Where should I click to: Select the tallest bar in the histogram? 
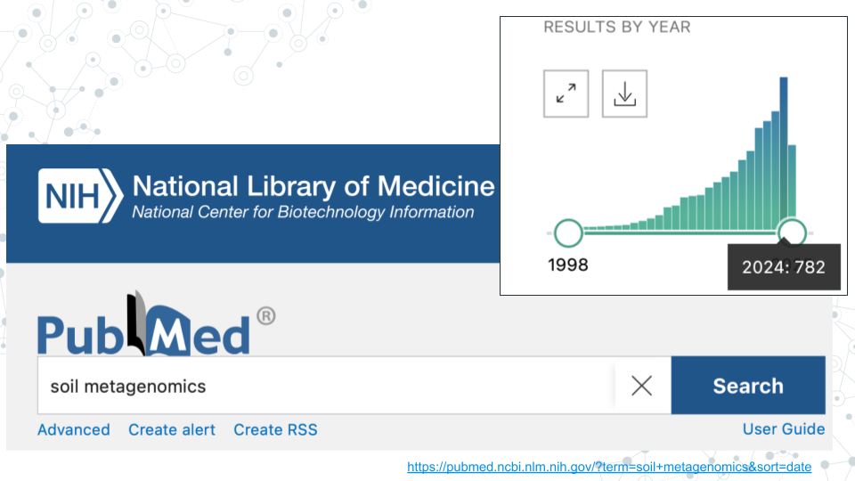click(x=784, y=151)
